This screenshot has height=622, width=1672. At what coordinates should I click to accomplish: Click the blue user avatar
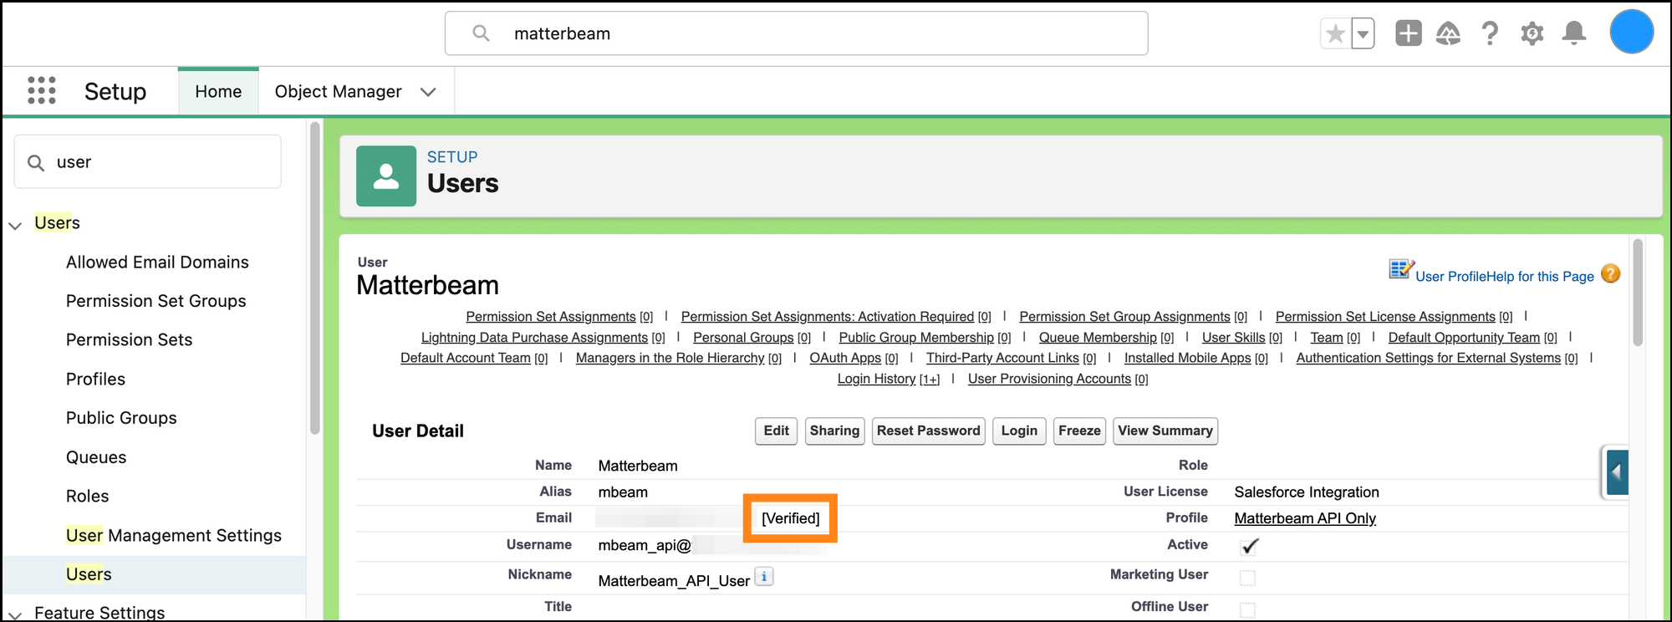click(1631, 33)
